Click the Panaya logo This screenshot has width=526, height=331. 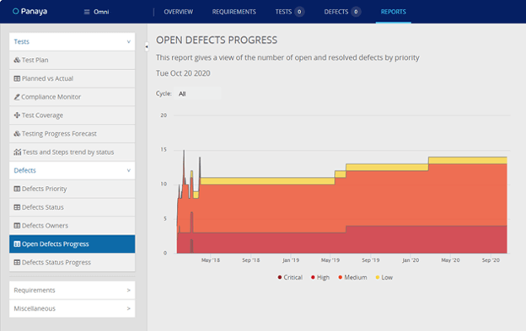coord(30,12)
